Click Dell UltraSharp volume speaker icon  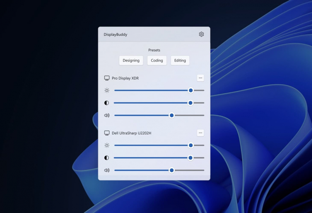point(107,170)
